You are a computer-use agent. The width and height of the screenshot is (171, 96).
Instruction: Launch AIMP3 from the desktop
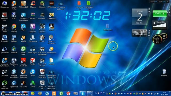(23, 39)
